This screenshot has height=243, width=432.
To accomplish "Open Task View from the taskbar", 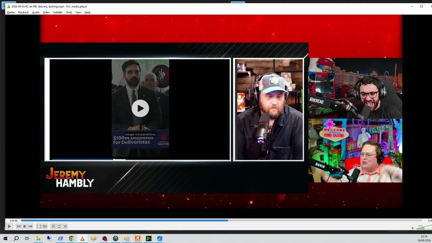I will [x=27, y=239].
